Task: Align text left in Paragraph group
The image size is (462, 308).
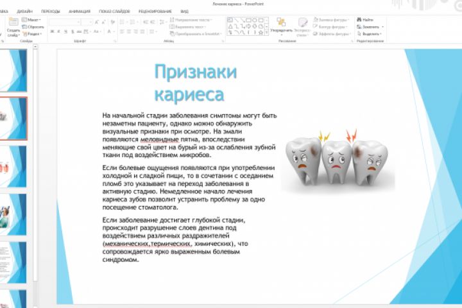Action: click(x=122, y=31)
